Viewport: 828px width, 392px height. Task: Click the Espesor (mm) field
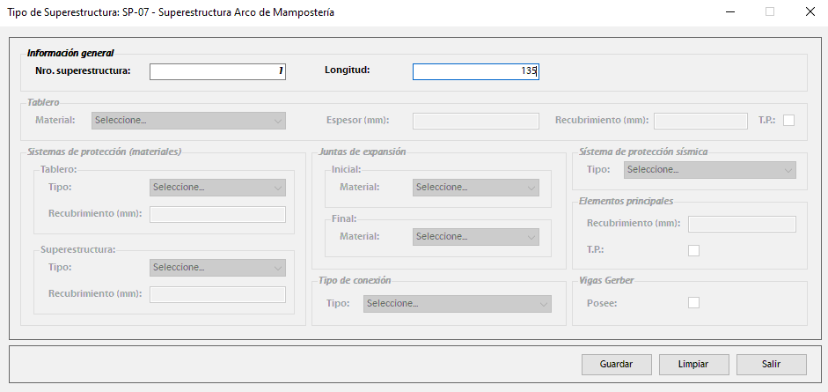point(475,121)
